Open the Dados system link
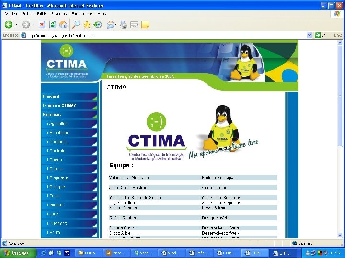 69,160
